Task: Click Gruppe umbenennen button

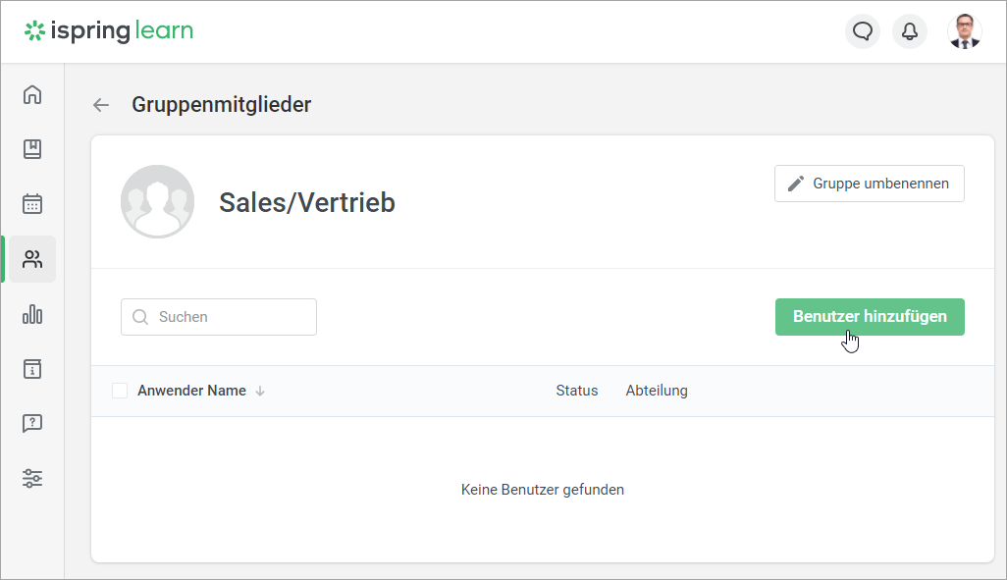Action: [869, 184]
